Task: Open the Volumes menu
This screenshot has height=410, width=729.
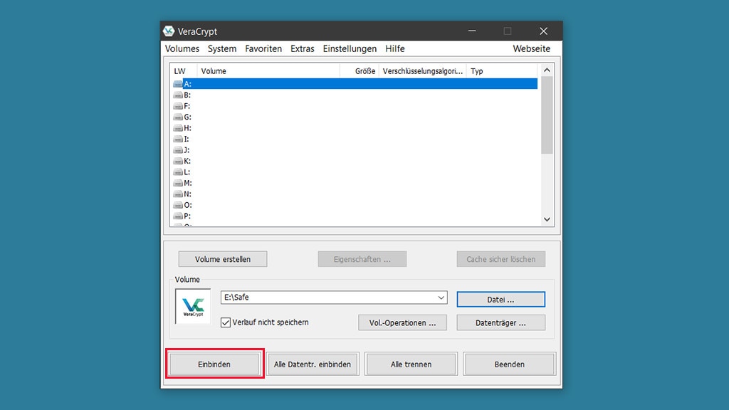Action: coord(182,48)
